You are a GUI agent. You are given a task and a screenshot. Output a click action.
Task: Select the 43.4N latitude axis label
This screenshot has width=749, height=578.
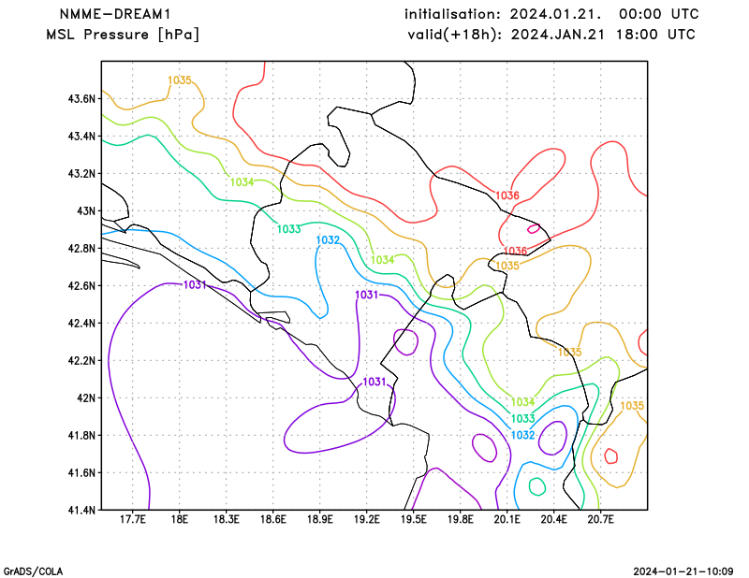coord(81,136)
